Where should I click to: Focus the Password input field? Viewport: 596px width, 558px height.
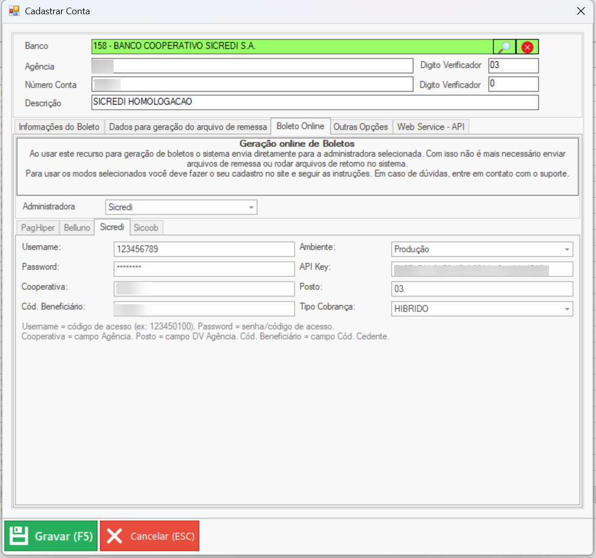point(204,269)
